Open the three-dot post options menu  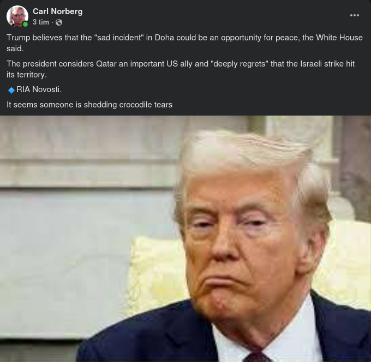(354, 15)
